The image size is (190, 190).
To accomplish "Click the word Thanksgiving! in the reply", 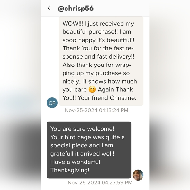I will click(x=70, y=170).
